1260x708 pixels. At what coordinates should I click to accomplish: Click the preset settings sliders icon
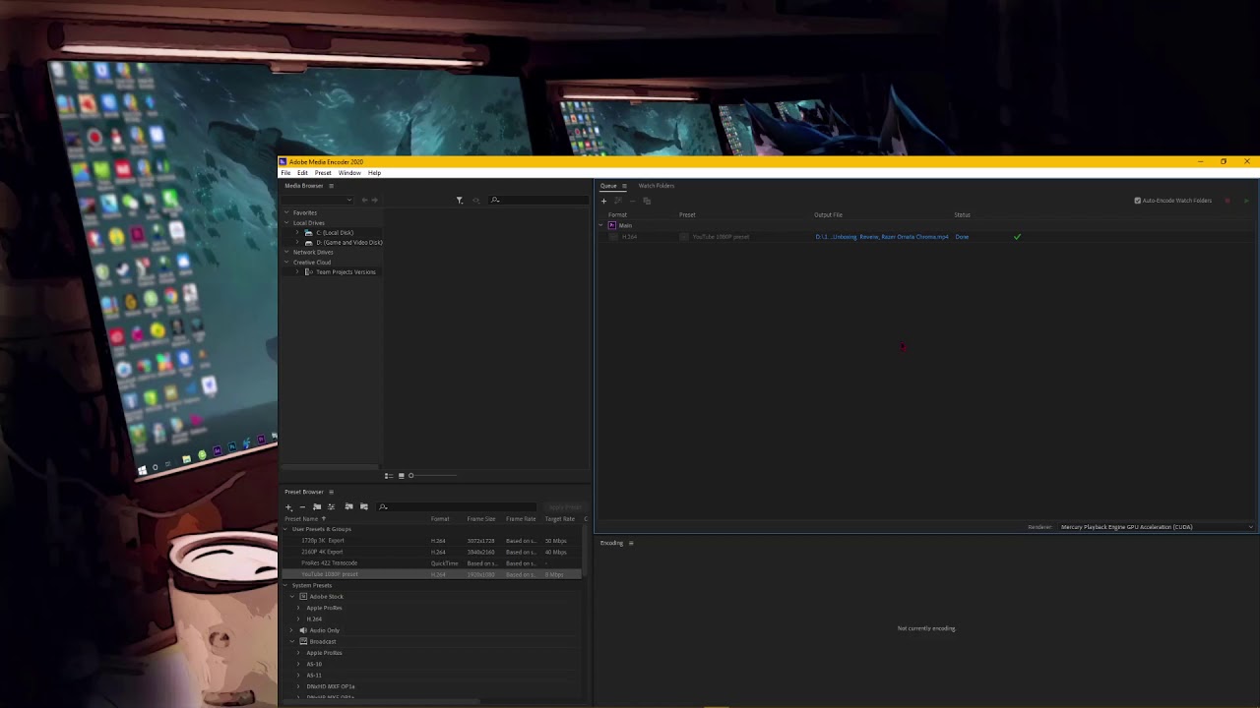pyautogui.click(x=331, y=507)
